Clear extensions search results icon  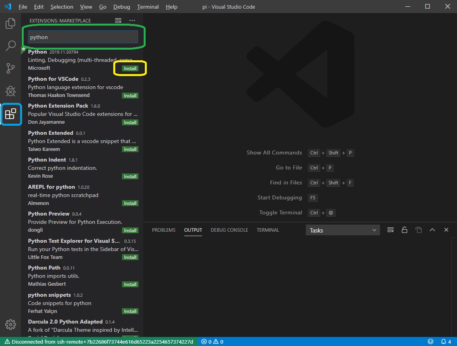click(118, 20)
